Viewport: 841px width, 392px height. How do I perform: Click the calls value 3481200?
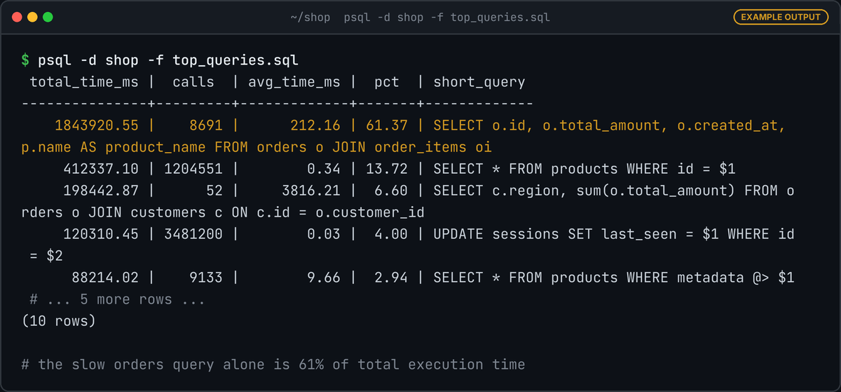[x=193, y=234]
